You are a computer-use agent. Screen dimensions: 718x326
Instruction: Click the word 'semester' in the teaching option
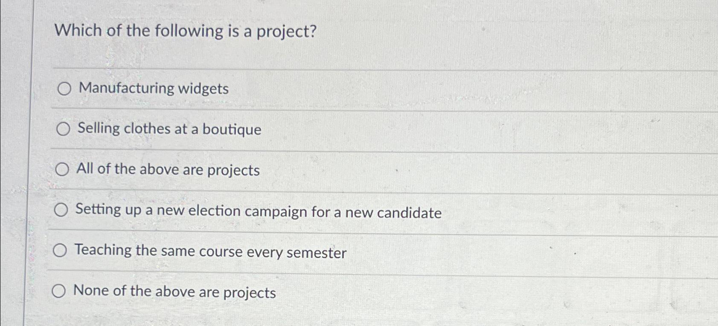317,253
